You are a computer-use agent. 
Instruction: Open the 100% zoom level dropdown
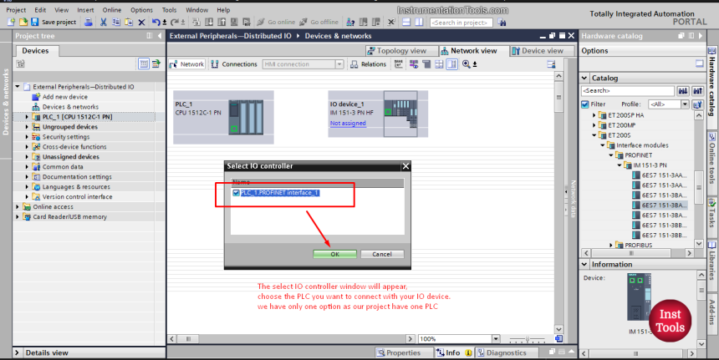coord(496,339)
